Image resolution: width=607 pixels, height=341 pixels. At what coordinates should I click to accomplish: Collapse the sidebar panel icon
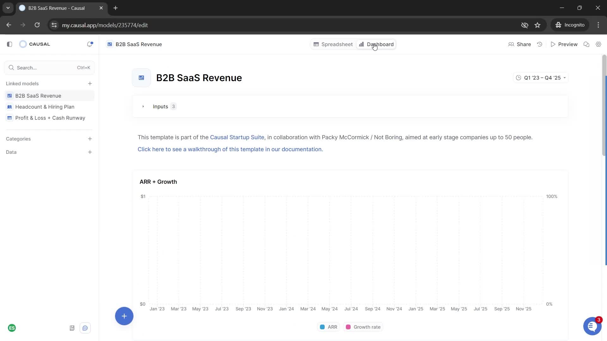point(9,44)
